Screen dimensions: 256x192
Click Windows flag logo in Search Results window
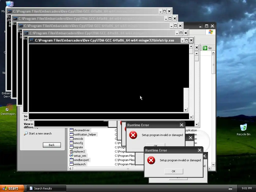(x=210, y=32)
